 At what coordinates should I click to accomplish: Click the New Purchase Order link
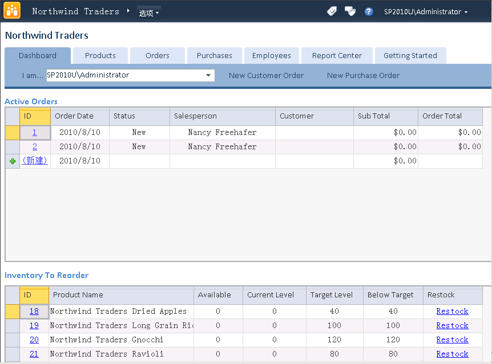364,76
